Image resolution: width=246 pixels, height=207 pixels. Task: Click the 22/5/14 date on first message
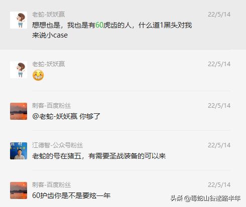[x=219, y=15]
